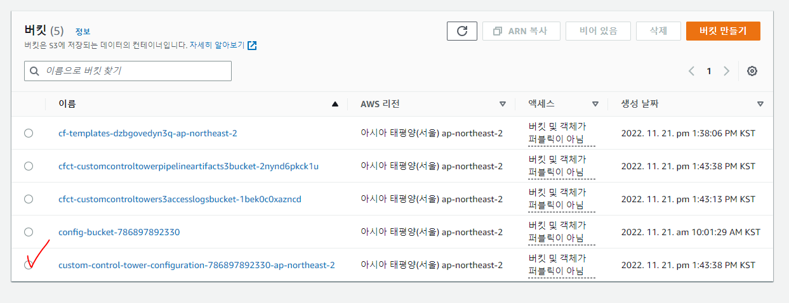
Task: Go to next page arrow
Action: click(x=727, y=71)
